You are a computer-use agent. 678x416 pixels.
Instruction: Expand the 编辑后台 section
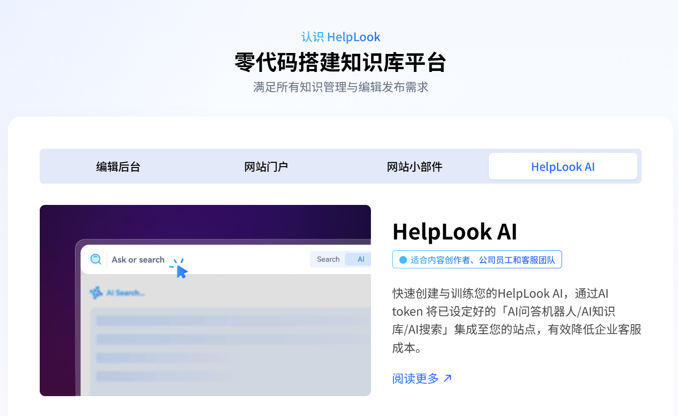pos(117,166)
